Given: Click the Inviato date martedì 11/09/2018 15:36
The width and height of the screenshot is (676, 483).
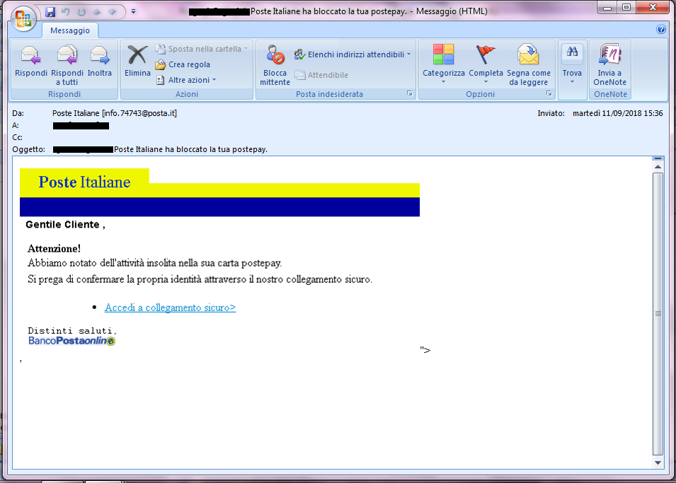Looking at the screenshot, I should 617,113.
